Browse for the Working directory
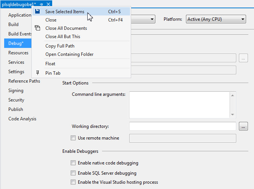254x189 pixels. 243,126
